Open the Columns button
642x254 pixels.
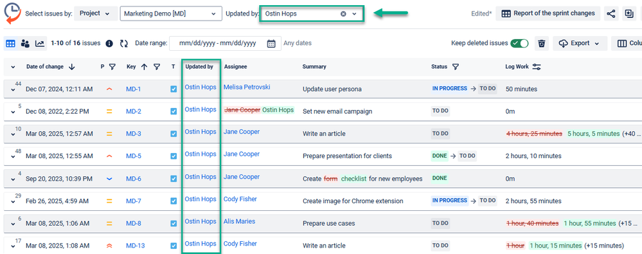tap(627, 43)
